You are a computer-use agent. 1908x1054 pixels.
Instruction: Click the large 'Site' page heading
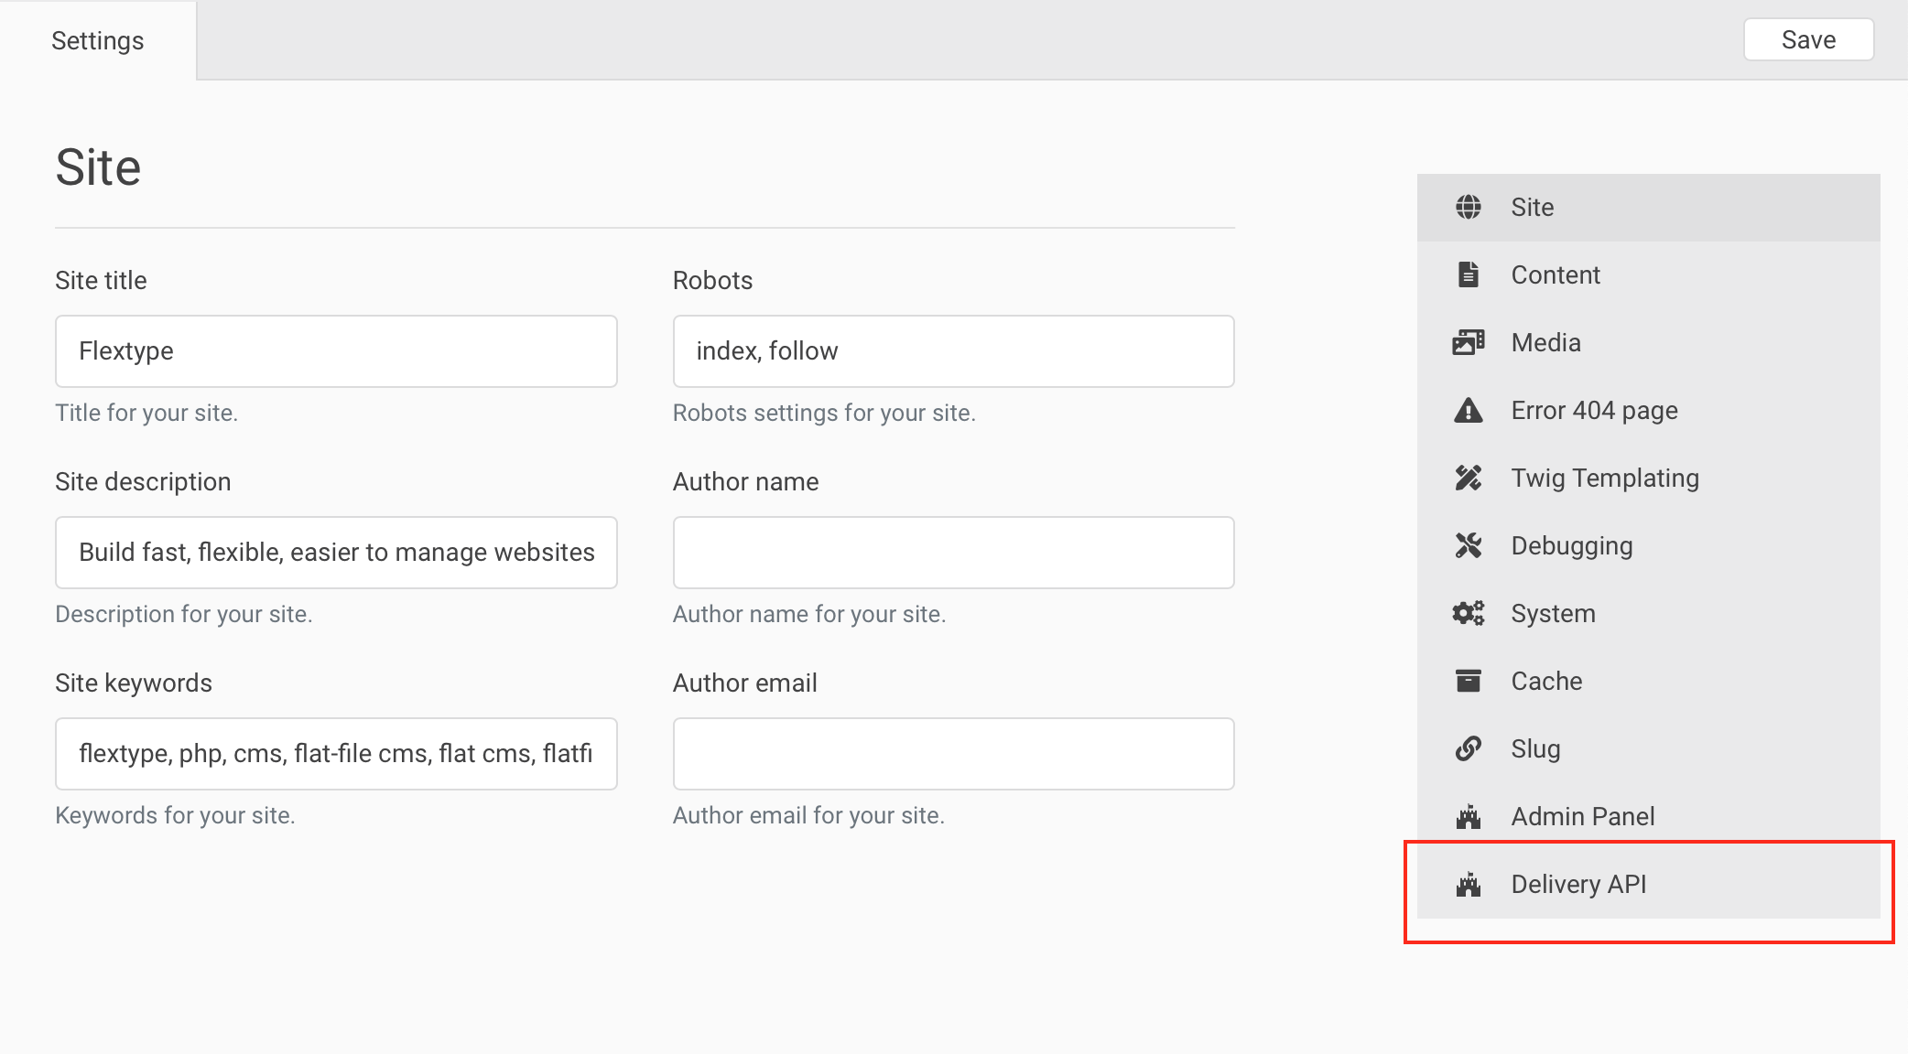(98, 167)
